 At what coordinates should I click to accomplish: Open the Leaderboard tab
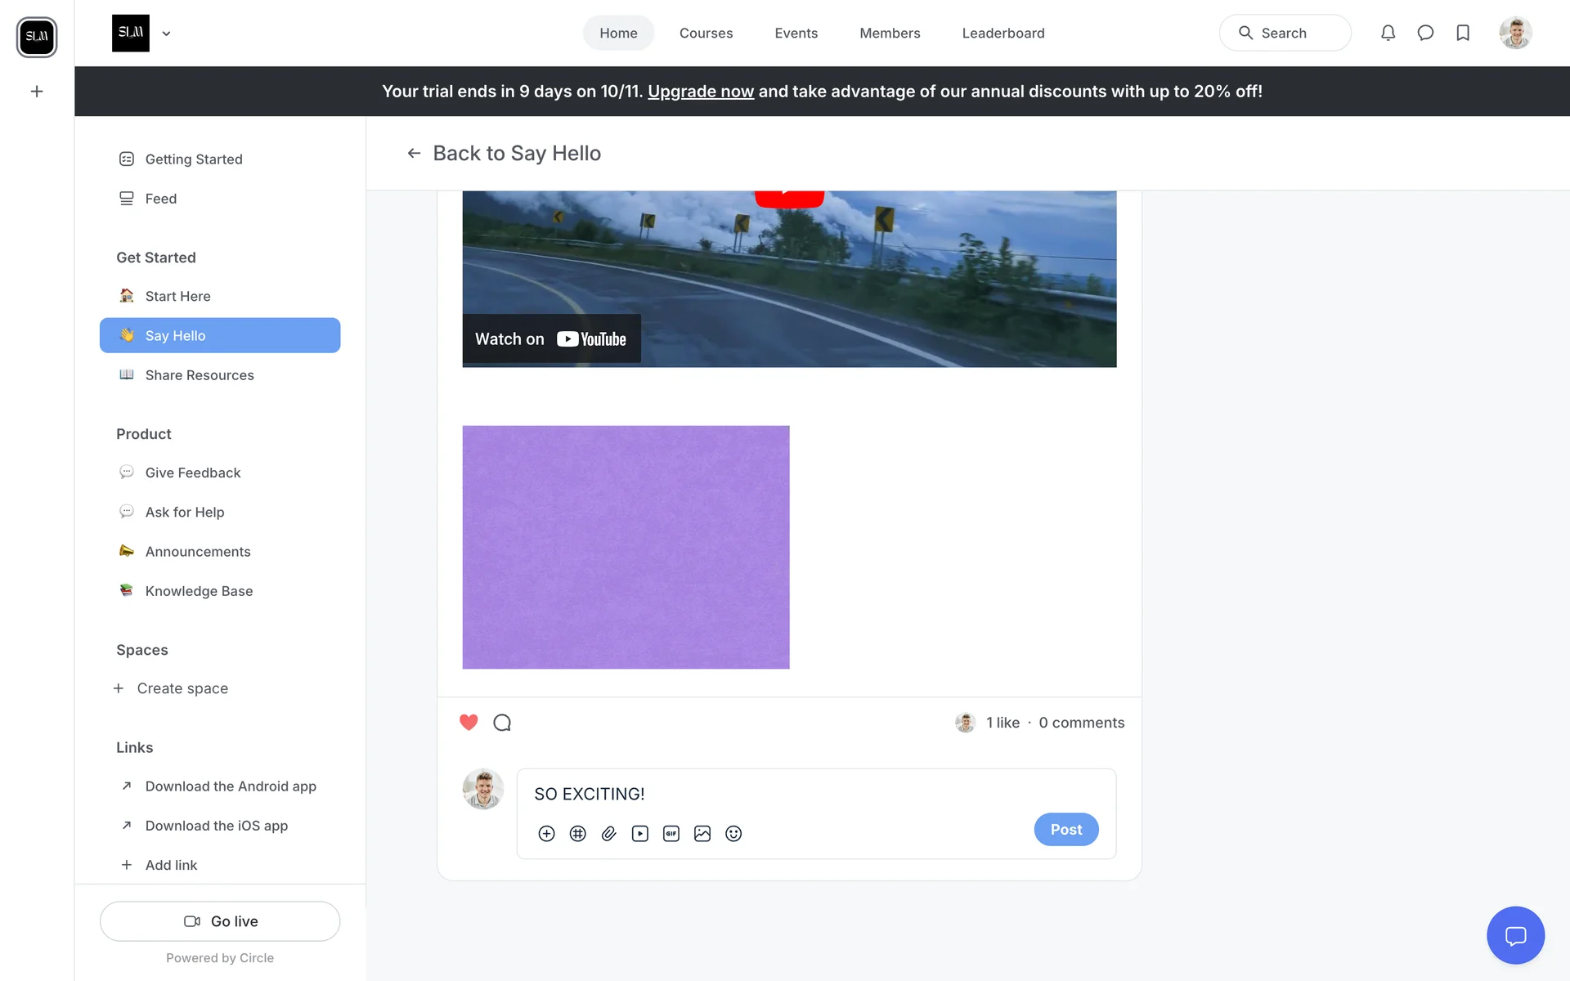pos(1003,33)
